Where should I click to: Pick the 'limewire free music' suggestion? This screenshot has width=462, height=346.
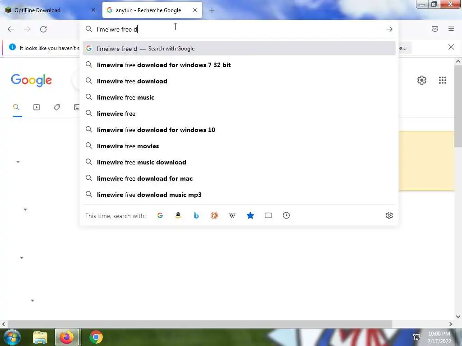[239, 97]
